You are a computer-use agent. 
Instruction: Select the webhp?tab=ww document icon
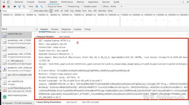(x=4, y=35)
